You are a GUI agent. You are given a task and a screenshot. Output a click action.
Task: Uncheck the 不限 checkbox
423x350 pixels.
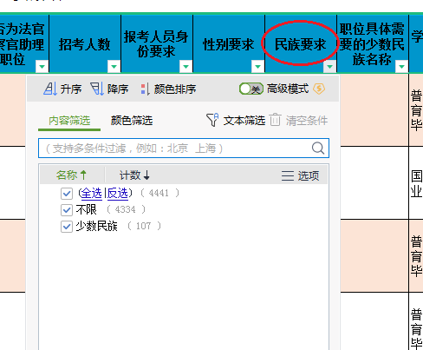click(67, 209)
